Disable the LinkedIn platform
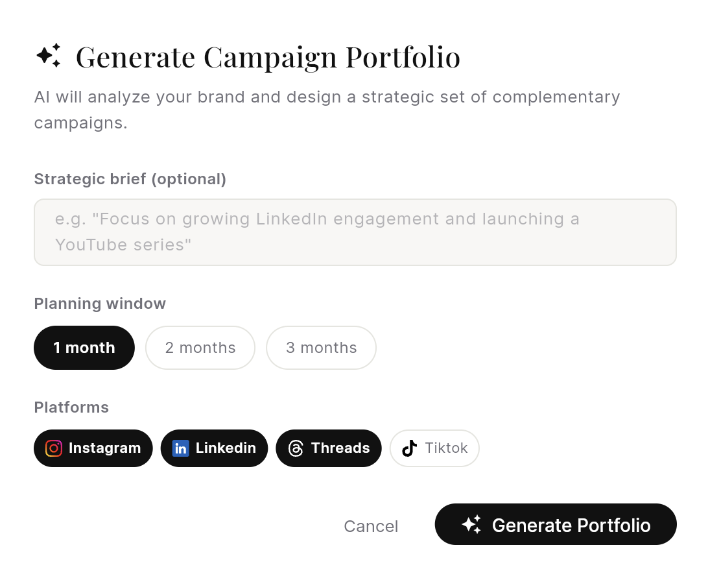Image resolution: width=708 pixels, height=580 pixels. 214,448
